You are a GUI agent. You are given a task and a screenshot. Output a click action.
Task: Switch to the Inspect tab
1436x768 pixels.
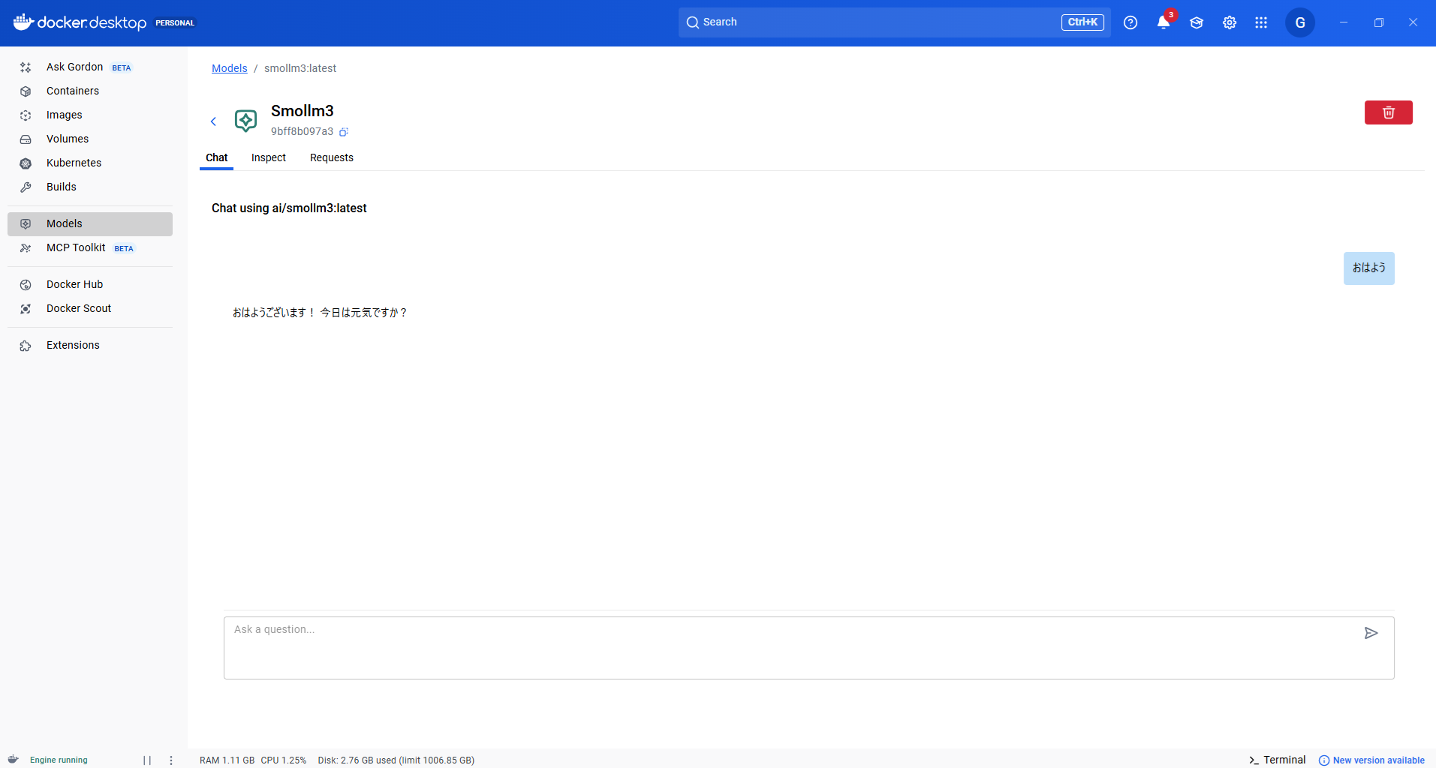pos(269,157)
